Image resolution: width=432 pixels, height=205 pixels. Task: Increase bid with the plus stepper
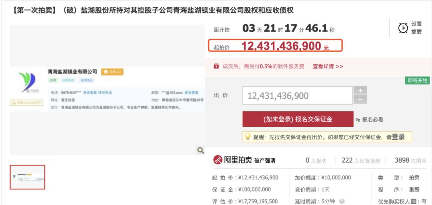360,91
